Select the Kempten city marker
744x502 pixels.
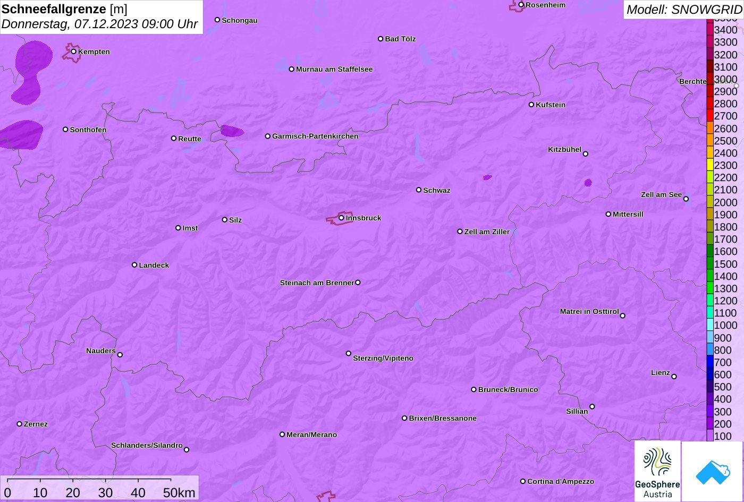click(74, 52)
